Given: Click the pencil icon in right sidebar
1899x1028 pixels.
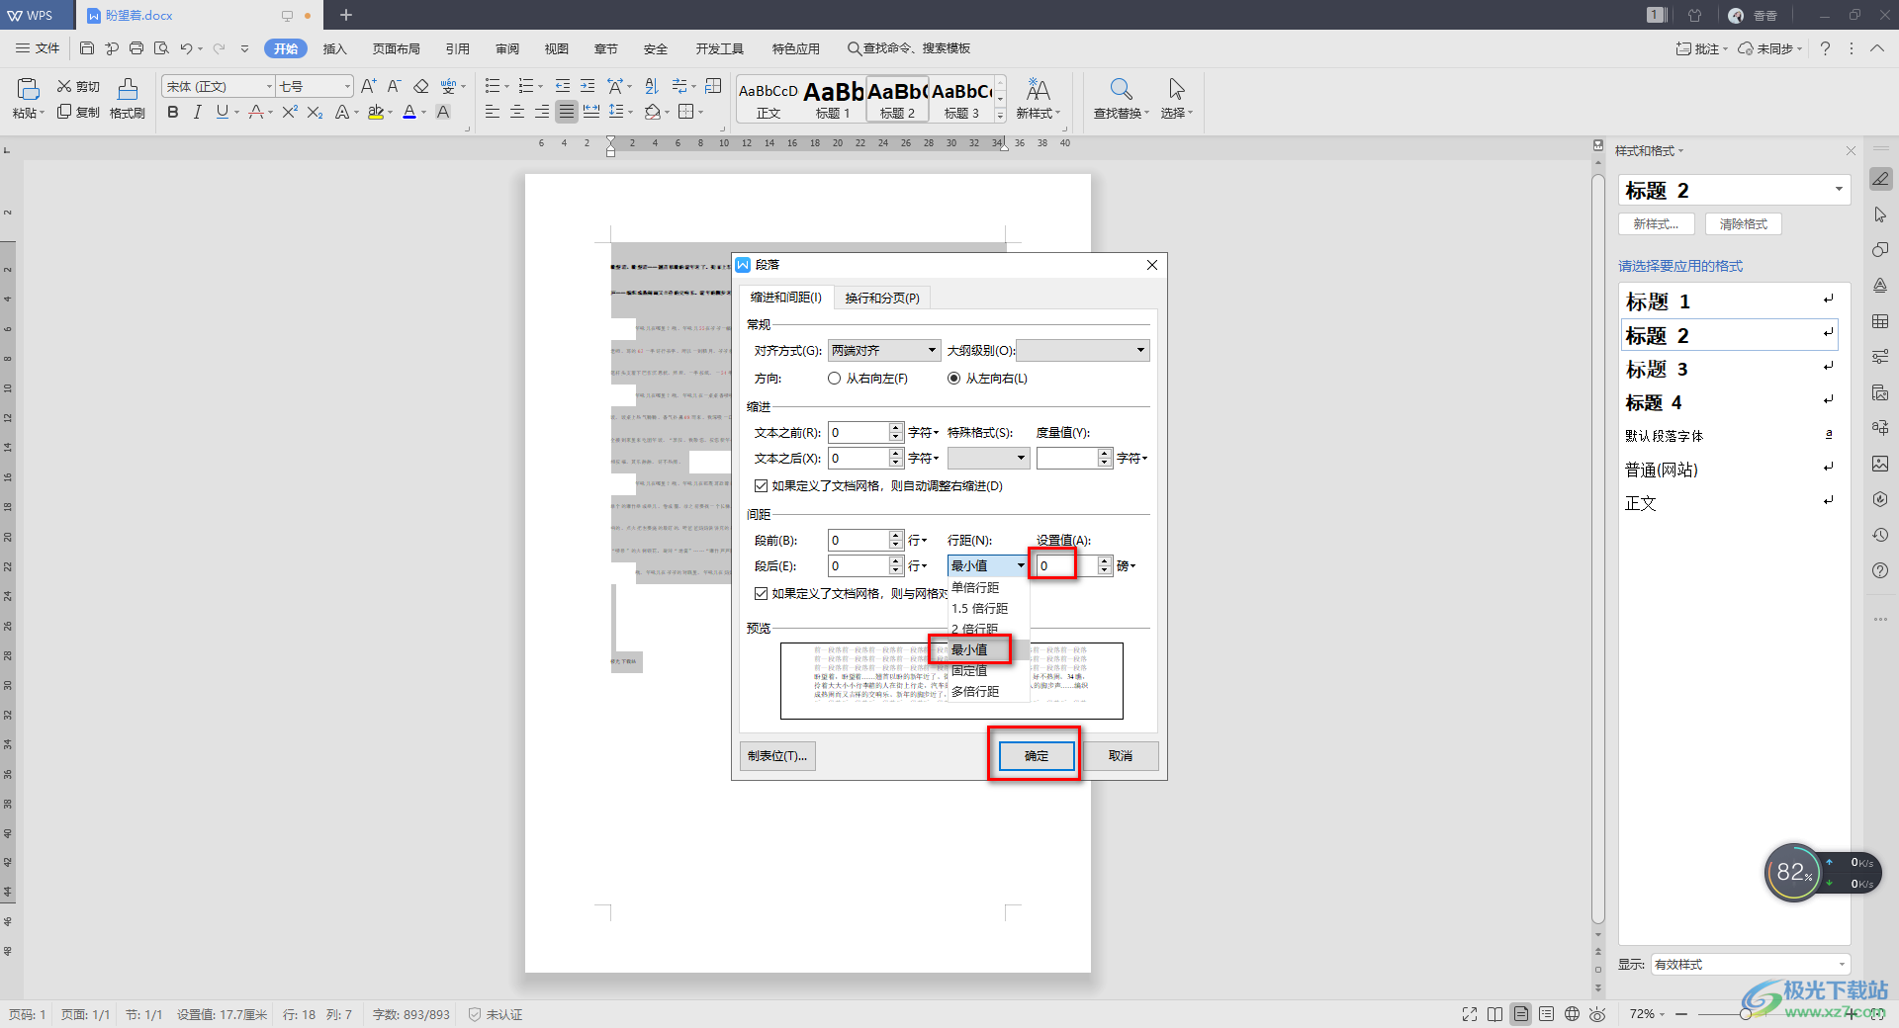Looking at the screenshot, I should click(x=1880, y=179).
